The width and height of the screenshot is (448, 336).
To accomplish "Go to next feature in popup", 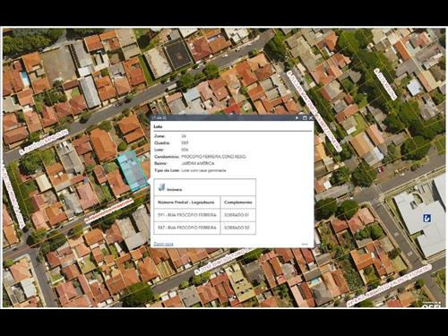I will pos(297,118).
